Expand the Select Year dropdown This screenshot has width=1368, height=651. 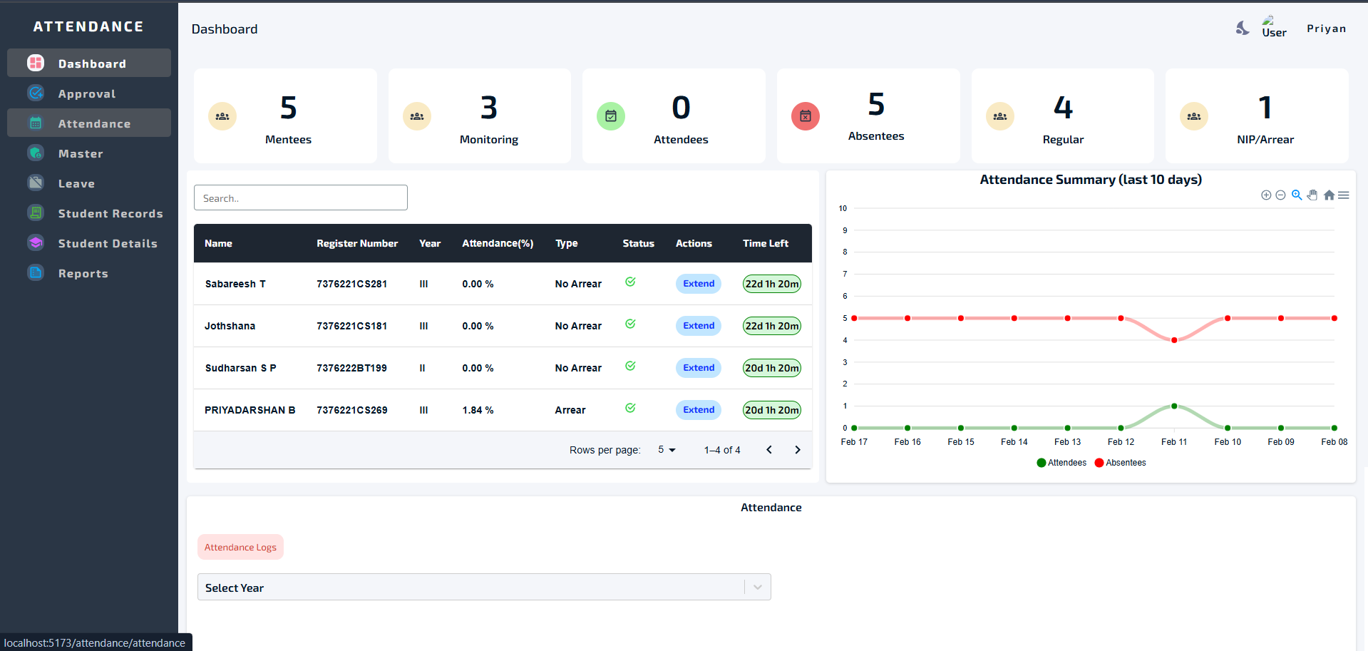pyautogui.click(x=758, y=587)
